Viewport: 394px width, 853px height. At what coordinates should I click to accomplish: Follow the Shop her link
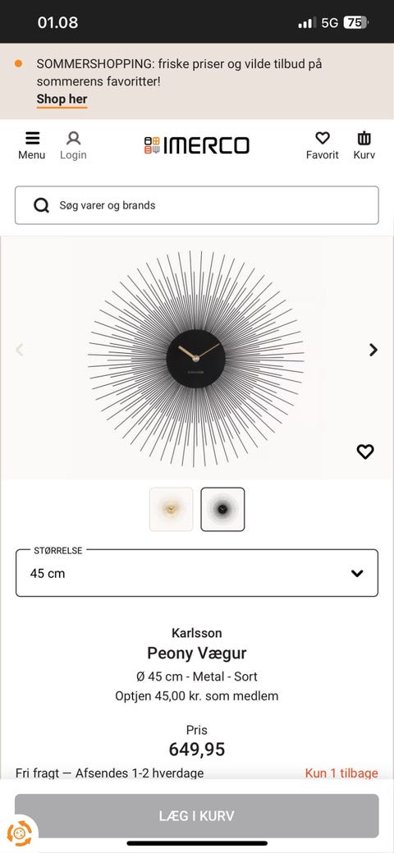coord(62,99)
